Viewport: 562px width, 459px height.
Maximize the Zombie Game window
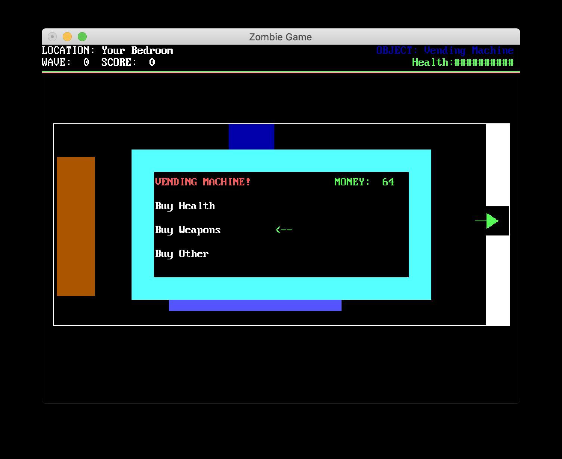point(82,37)
